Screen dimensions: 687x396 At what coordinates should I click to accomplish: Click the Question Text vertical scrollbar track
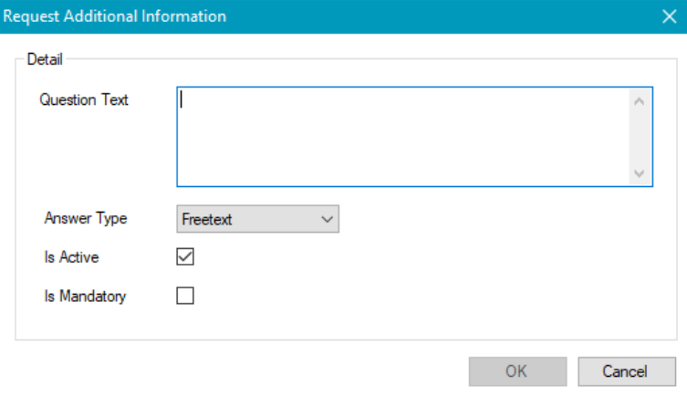point(640,137)
